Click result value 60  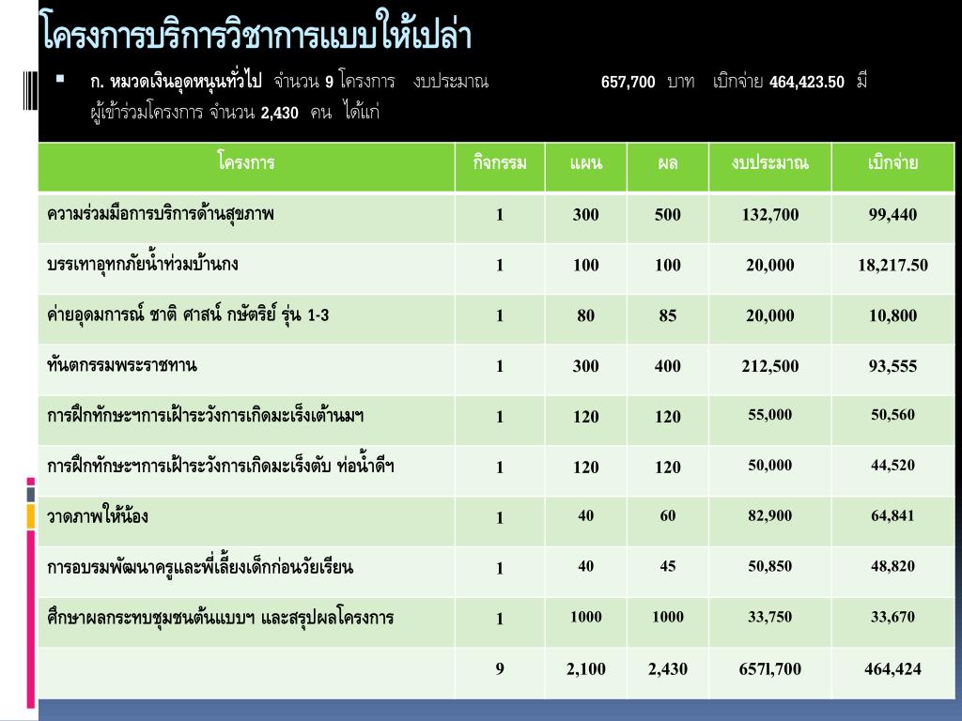point(668,515)
